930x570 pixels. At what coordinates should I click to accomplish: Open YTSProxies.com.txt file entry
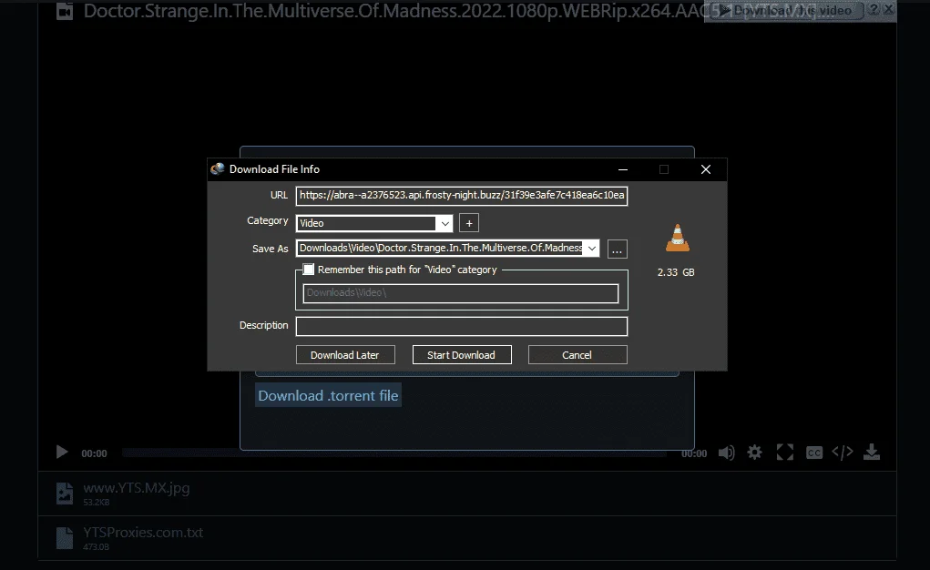coord(466,538)
